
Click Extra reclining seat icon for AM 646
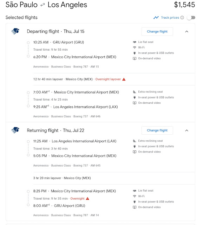point(135,92)
